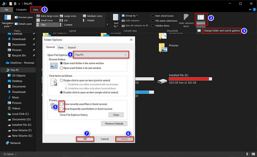Collapse the ribbon with the chevron
Image resolution: width=257 pixels, height=157 pixels.
click(250, 10)
